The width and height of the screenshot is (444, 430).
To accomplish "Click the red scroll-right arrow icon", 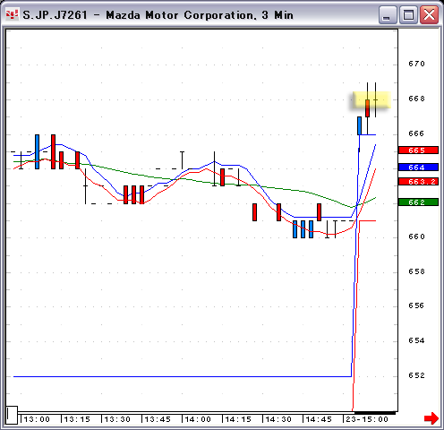I will tap(431, 418).
